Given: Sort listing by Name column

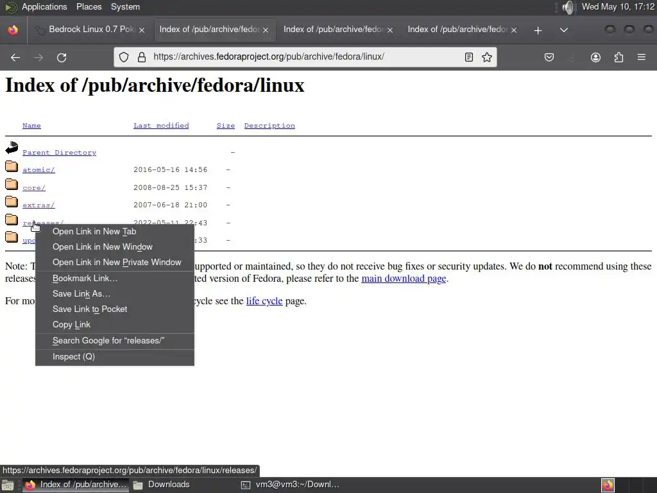Looking at the screenshot, I should 31,125.
